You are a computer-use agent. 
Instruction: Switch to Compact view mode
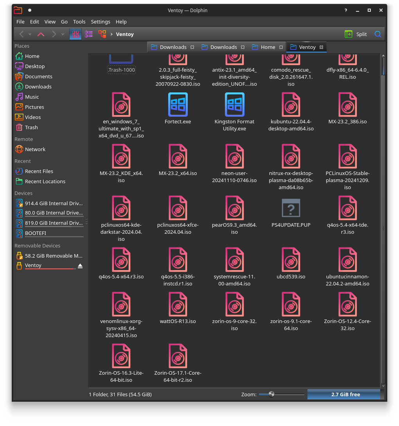coord(89,34)
